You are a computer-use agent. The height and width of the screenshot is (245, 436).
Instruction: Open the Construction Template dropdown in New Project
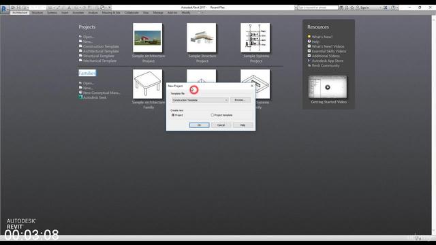(x=200, y=100)
